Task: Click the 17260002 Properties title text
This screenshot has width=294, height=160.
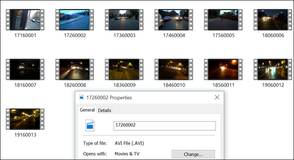Action: 109,98
